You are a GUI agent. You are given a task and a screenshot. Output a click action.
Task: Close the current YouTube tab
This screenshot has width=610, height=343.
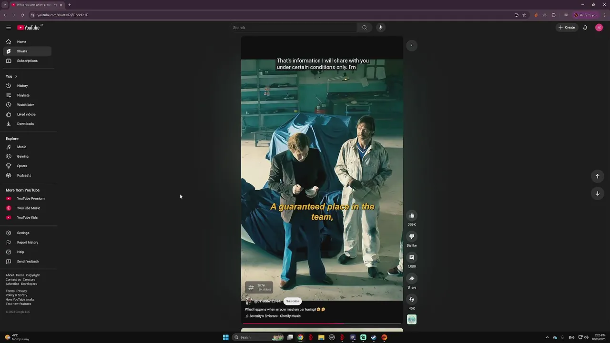61,5
